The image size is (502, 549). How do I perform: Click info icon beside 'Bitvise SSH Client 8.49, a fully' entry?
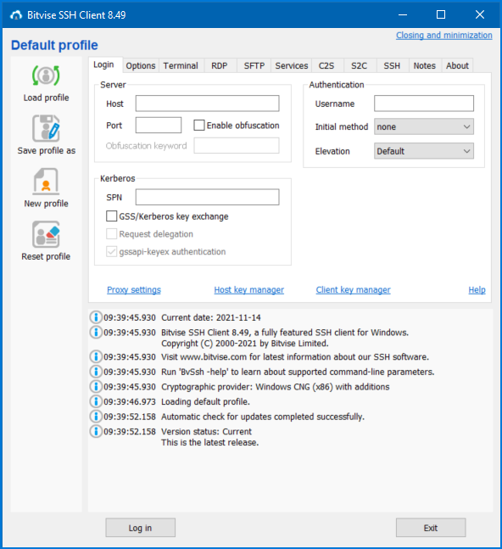click(x=96, y=332)
